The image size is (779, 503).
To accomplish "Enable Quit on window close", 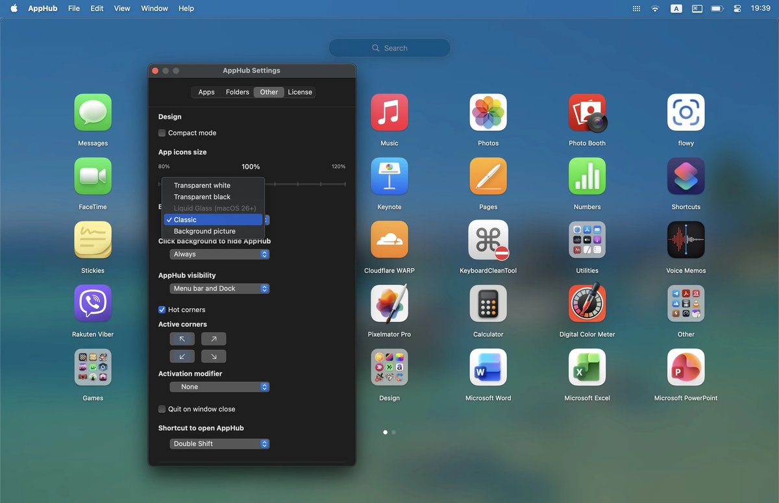I will pos(162,409).
